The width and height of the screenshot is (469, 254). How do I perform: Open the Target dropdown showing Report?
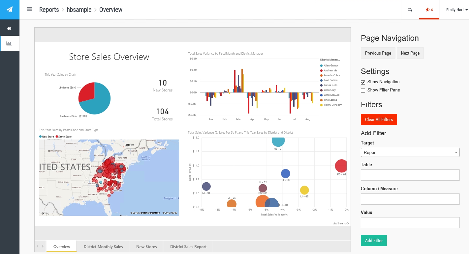[x=410, y=152]
